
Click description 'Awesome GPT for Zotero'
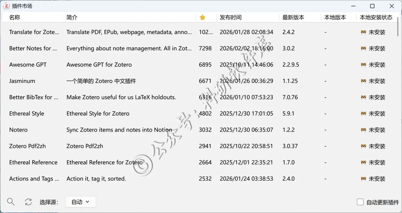tap(99, 65)
